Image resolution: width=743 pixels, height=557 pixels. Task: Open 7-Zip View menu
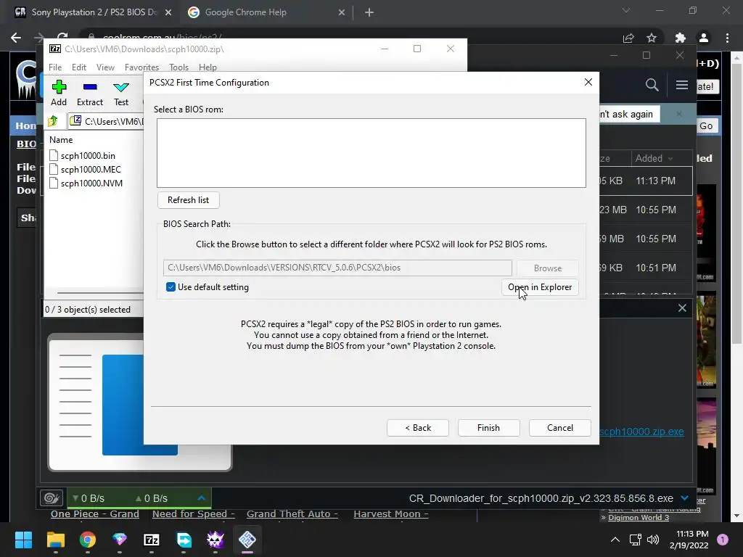click(x=105, y=67)
